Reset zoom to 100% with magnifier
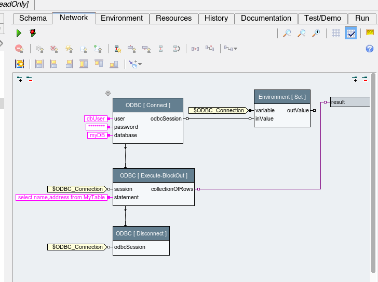The width and height of the screenshot is (378, 282). tap(316, 33)
